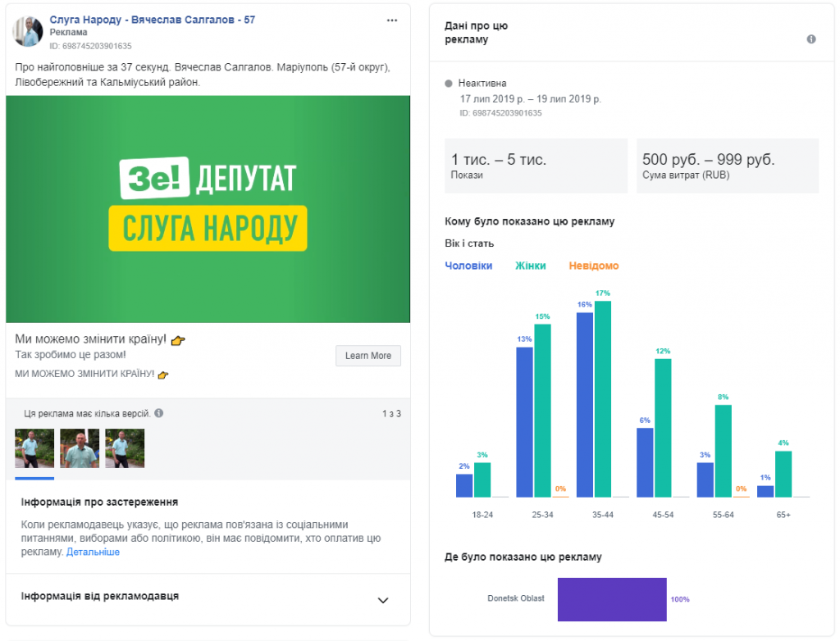Click the 'Donetsk Oblast' region label
Image resolution: width=840 pixels, height=641 pixels.
click(516, 598)
